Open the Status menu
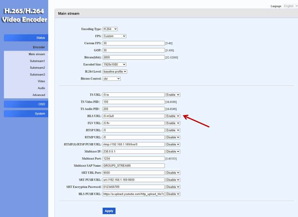This screenshot has height=217, width=298. coord(26,38)
